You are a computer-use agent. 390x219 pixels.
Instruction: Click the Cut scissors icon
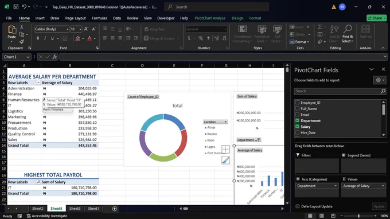click(22, 27)
